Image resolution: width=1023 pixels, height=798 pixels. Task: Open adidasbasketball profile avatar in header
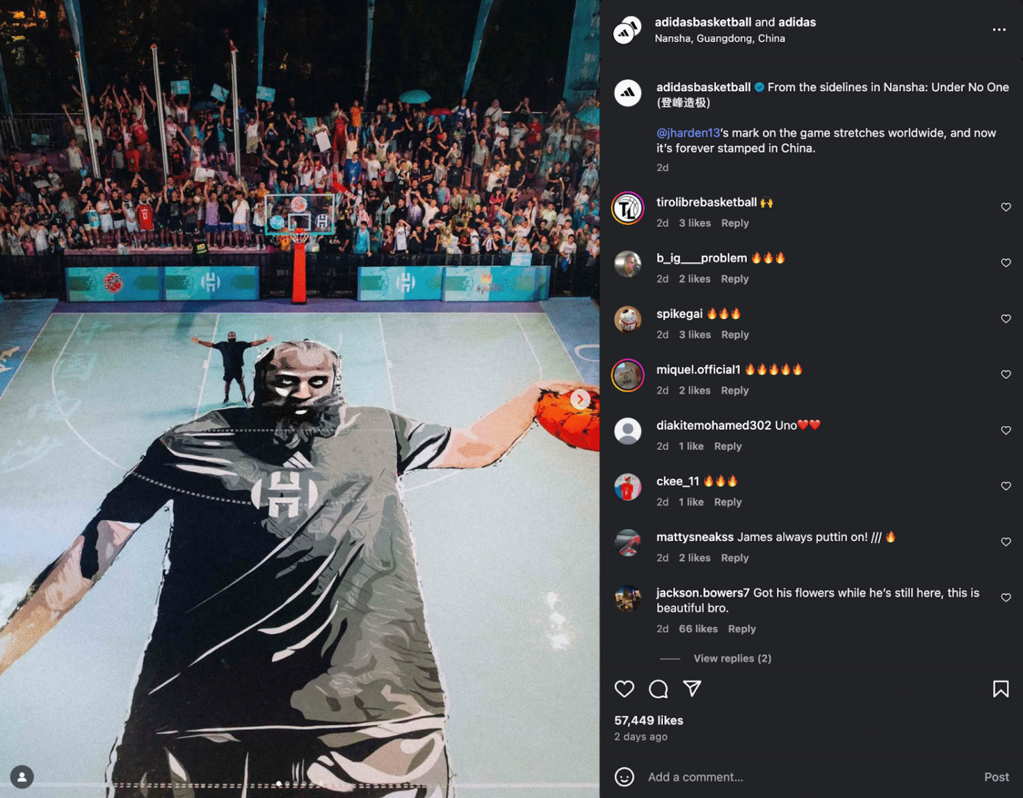point(627,30)
